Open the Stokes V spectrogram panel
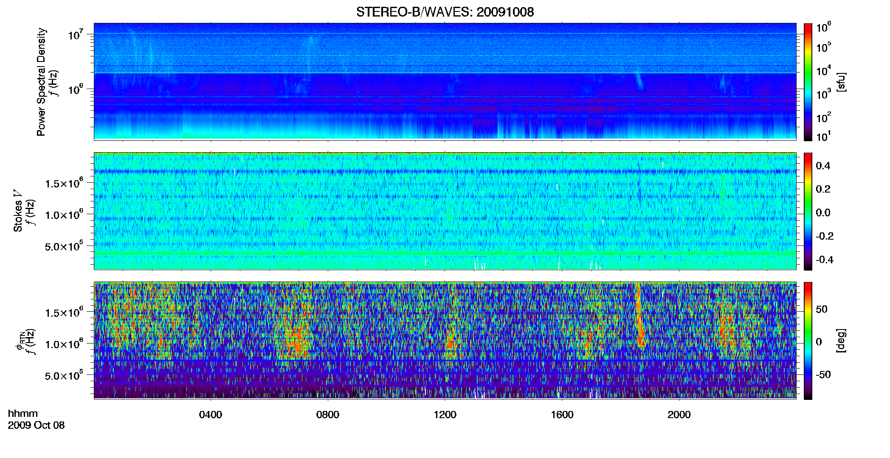The image size is (890, 458). pyautogui.click(x=445, y=211)
